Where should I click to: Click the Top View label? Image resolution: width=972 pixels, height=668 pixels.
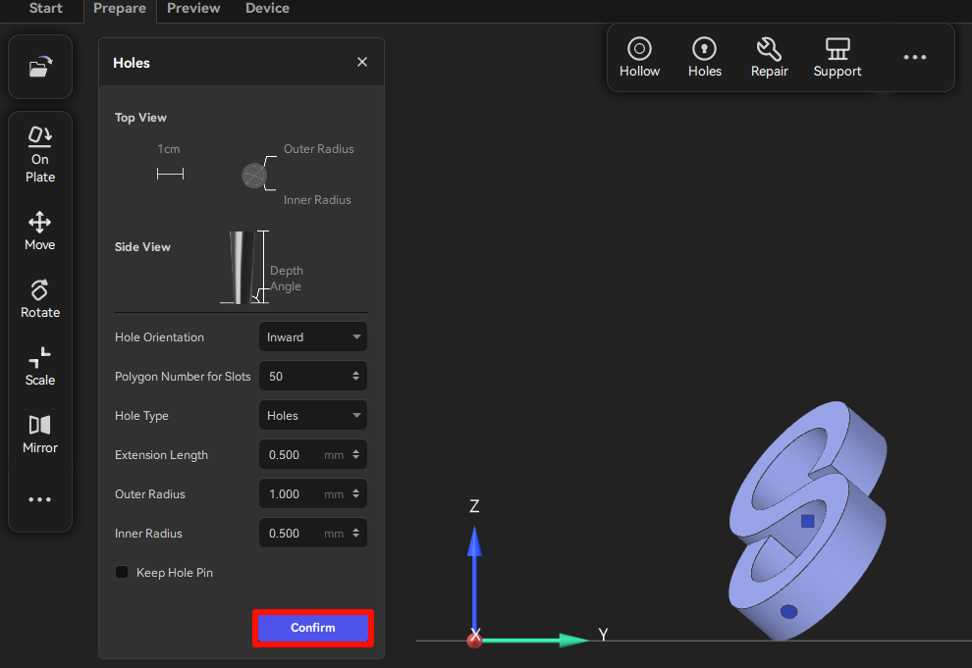point(140,118)
